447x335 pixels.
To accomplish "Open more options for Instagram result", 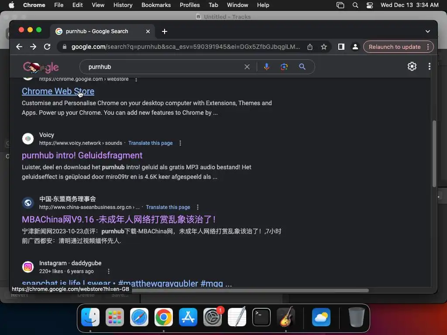I will tap(108, 271).
